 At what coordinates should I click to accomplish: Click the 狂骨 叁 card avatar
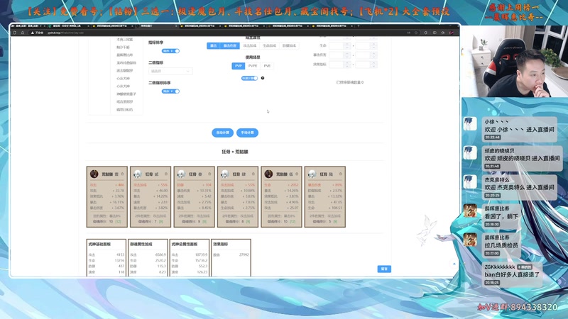(x=182, y=174)
